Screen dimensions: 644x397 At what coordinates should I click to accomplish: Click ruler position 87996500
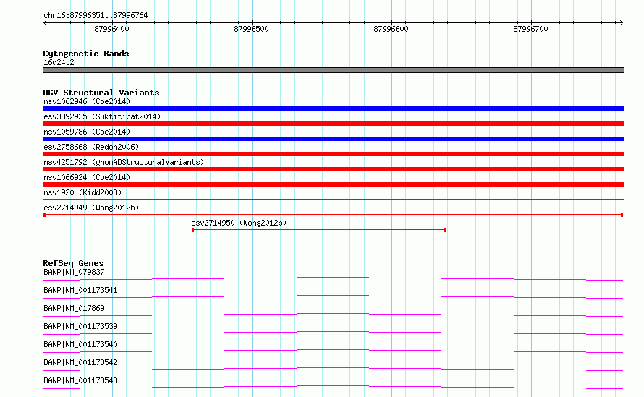click(251, 29)
